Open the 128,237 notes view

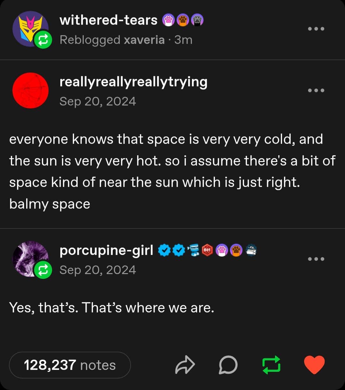pos(70,365)
